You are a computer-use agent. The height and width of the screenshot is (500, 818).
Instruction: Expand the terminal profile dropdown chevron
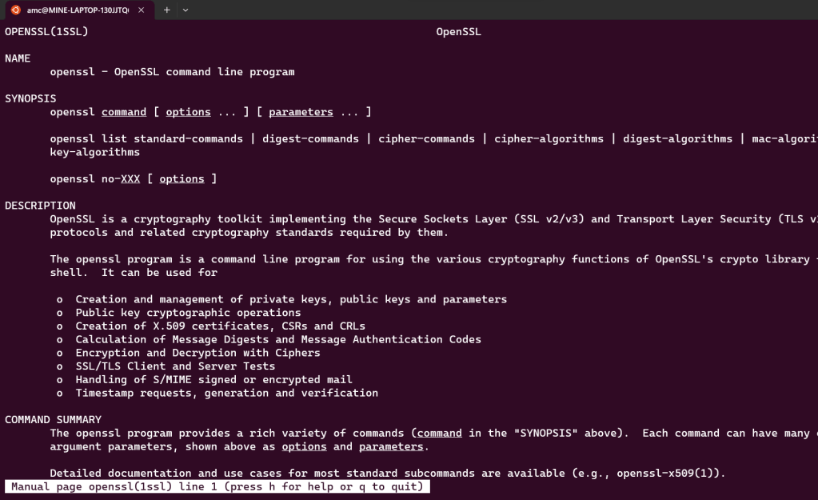pyautogui.click(x=186, y=10)
